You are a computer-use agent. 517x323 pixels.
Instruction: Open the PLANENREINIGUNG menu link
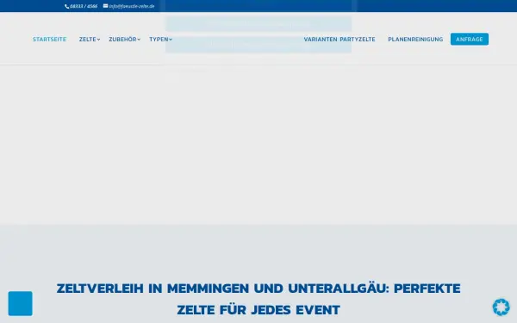tap(415, 40)
